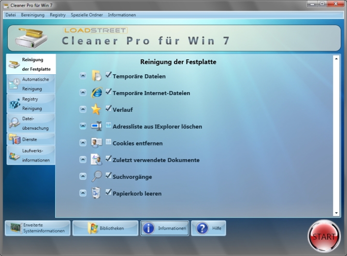Open the Dateiüberwachung sidebar tab
The image size is (347, 256).
tap(31, 123)
